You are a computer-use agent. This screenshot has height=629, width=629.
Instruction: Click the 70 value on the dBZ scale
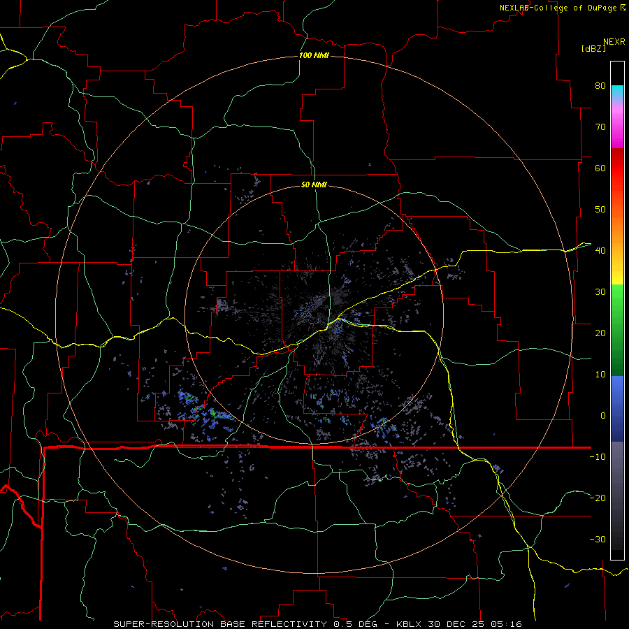[600, 127]
